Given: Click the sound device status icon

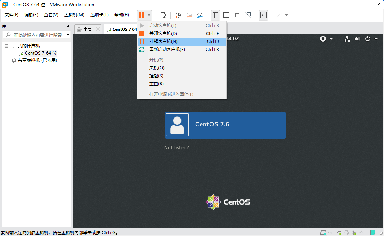Looking at the screenshot, I should click(353, 232).
